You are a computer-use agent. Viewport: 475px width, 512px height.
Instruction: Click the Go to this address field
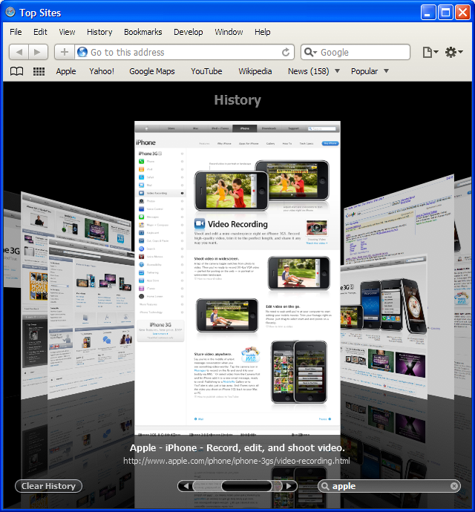coord(185,52)
